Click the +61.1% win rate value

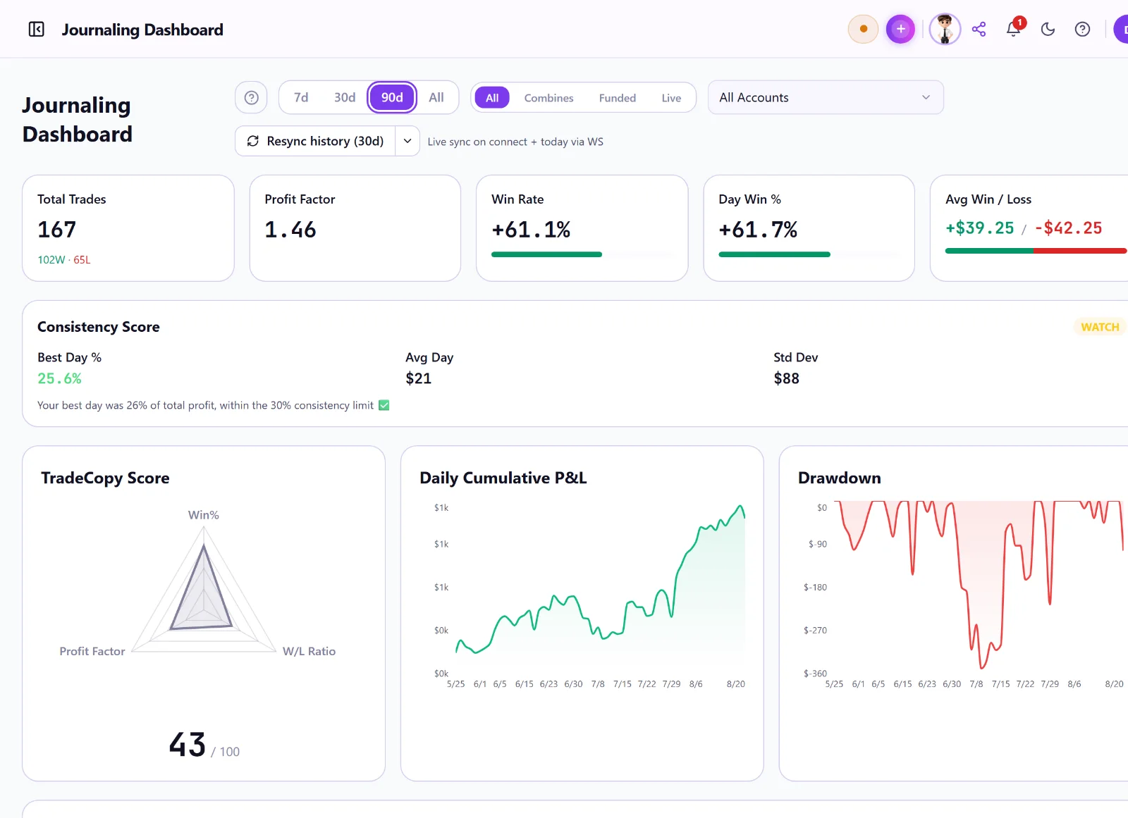pos(531,230)
